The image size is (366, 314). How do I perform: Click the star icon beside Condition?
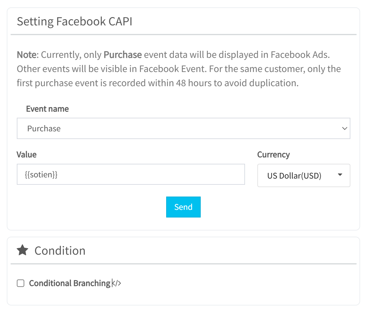(22, 250)
